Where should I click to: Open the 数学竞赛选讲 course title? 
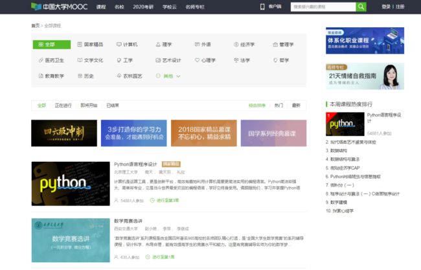click(128, 221)
